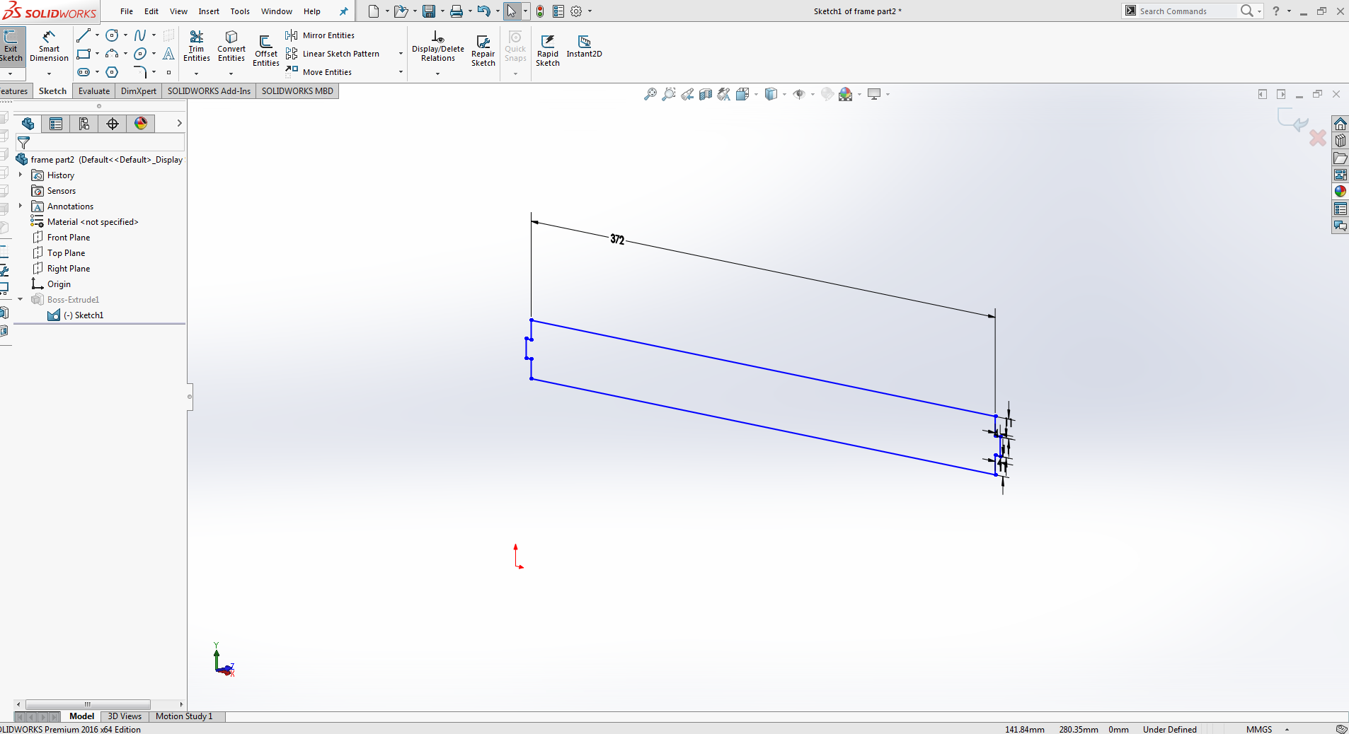The image size is (1349, 734).
Task: Toggle the Instant2D button
Action: [x=584, y=47]
